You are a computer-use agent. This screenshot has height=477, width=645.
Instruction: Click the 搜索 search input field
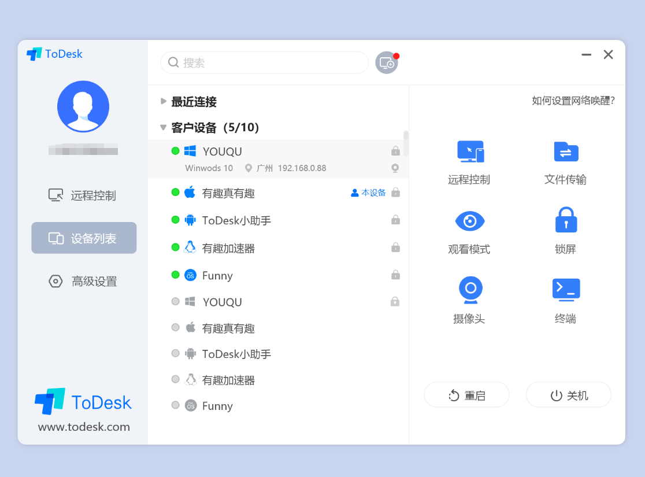[264, 62]
